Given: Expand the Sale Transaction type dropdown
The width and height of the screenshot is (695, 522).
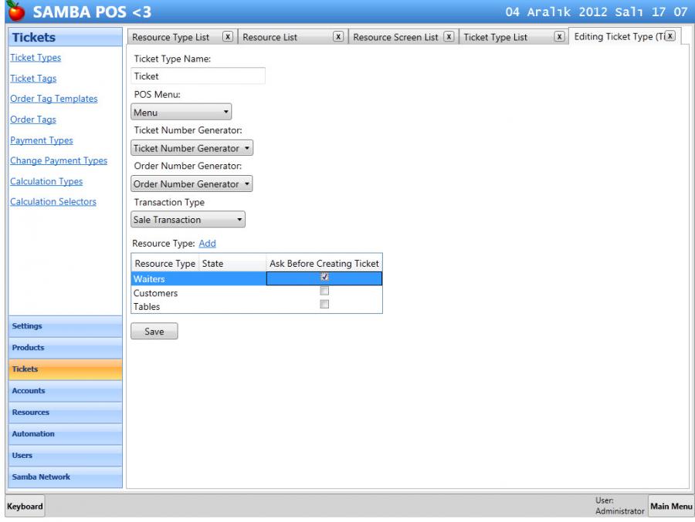Looking at the screenshot, I should pos(188,220).
